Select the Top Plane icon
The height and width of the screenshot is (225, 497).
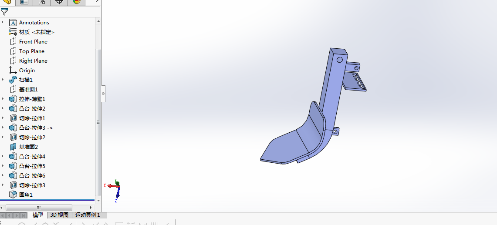(13, 51)
